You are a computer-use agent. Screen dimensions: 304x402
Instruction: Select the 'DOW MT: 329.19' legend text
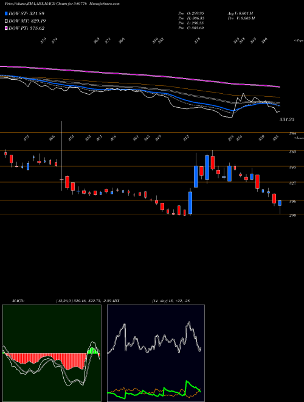point(27,21)
